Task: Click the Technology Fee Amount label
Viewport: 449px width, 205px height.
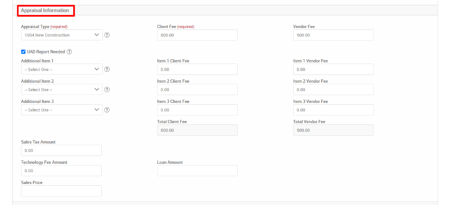Action: pos(44,162)
